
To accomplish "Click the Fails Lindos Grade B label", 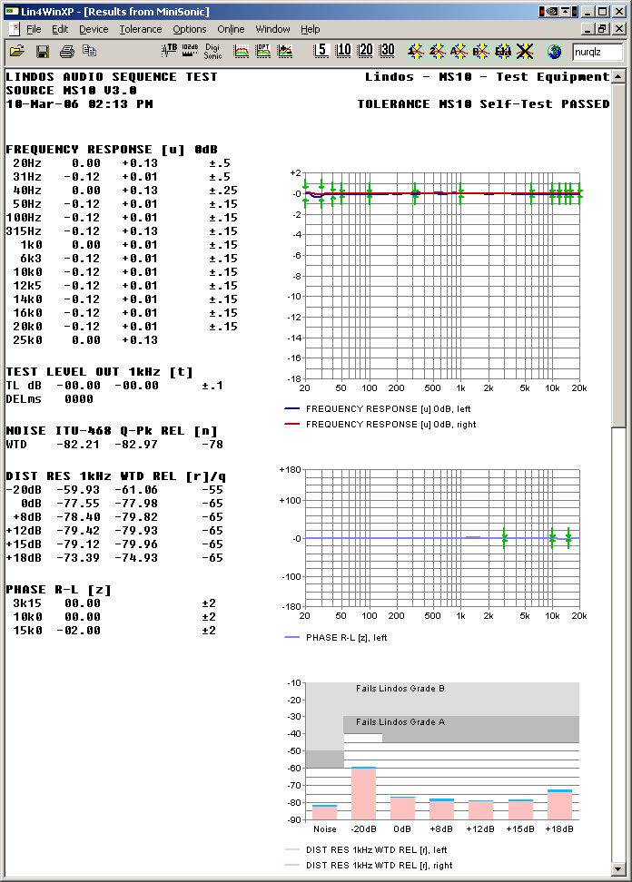I will 400,688.
